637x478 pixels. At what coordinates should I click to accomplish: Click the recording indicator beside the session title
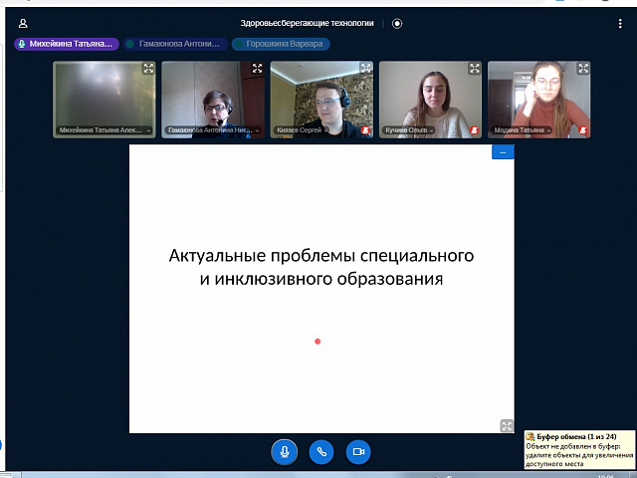pyautogui.click(x=397, y=23)
